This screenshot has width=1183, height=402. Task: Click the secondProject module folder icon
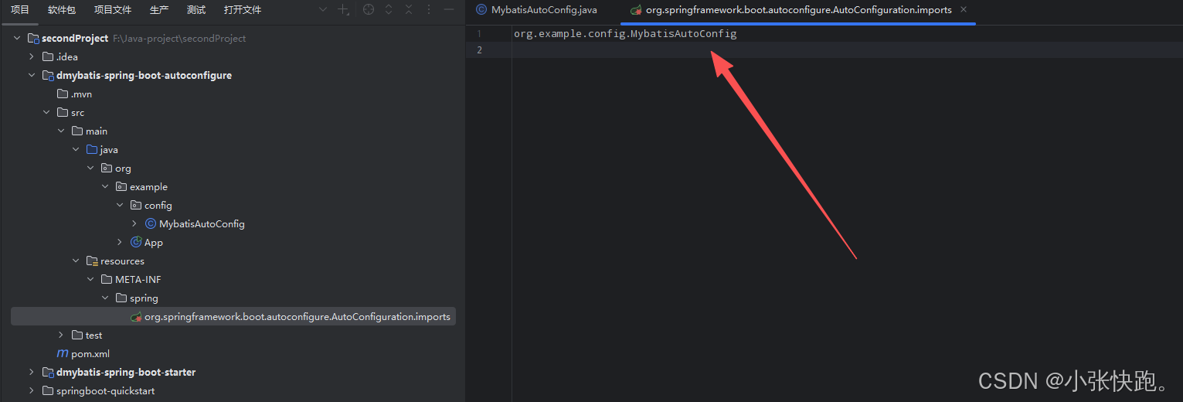click(x=32, y=38)
